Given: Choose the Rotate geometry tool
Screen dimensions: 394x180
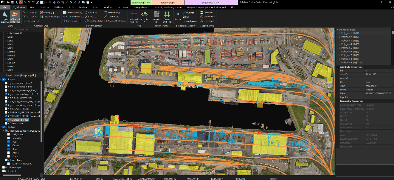Looking at the screenshot, I should click(91, 13).
